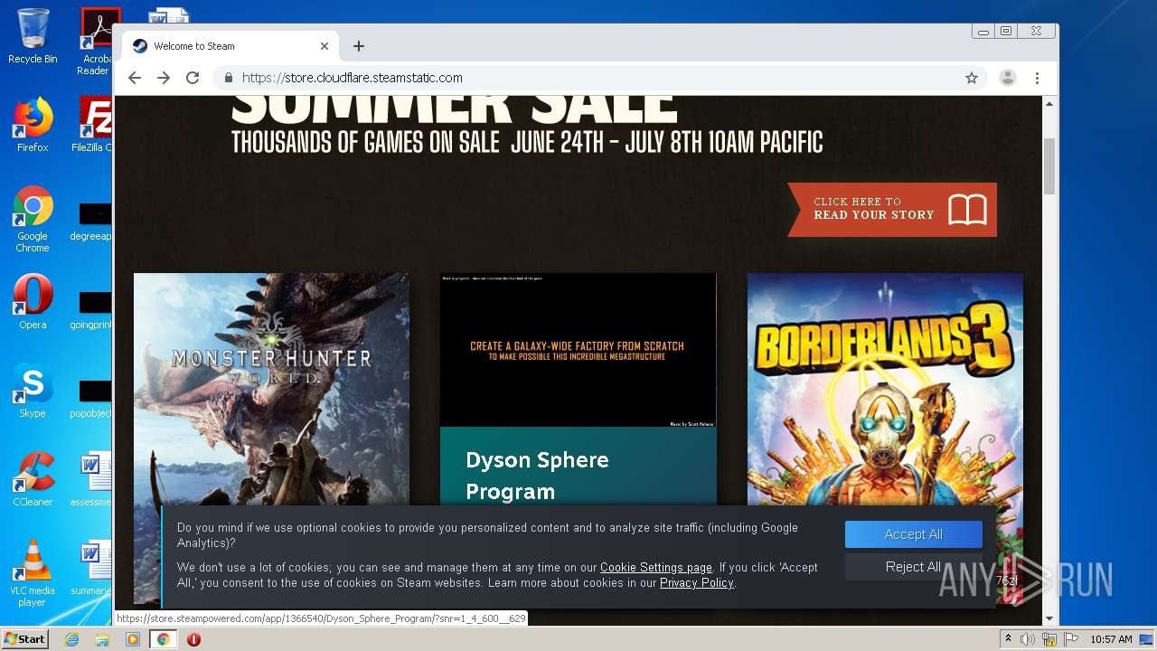This screenshot has width=1157, height=651.
Task: Click the browser Back arrow
Action: pos(135,78)
